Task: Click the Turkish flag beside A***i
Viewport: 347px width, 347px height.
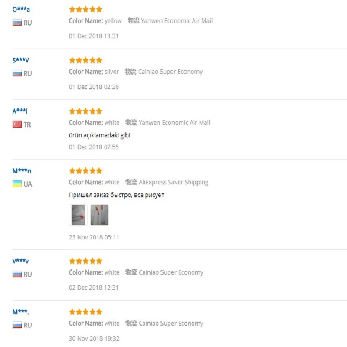Action: [x=17, y=124]
